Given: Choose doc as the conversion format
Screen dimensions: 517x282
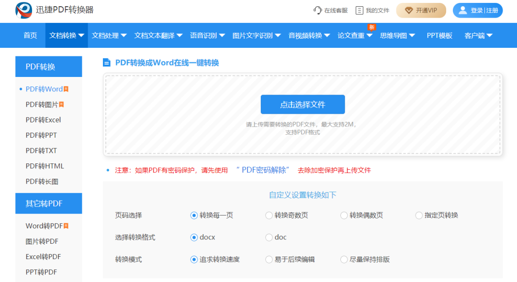Looking at the screenshot, I should coord(269,238).
